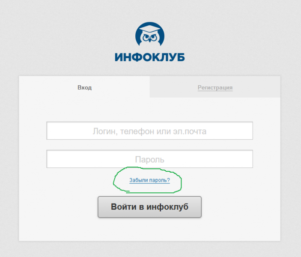Screen dimensions: 301x257
Task: Switch to the Регистрация tab
Action: (215, 87)
